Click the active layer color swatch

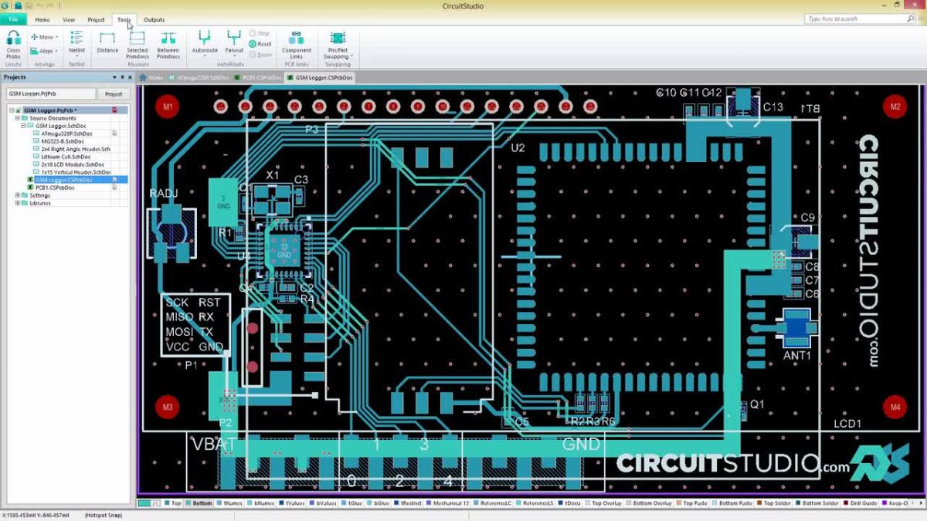click(144, 502)
